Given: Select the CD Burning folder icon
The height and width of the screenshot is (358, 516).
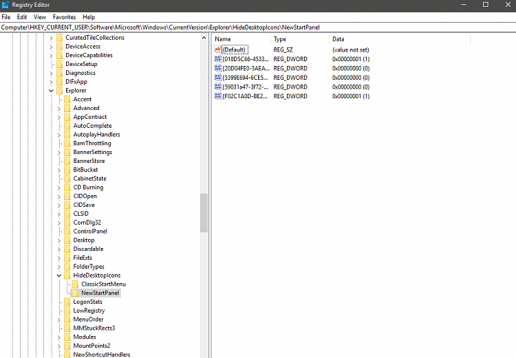Looking at the screenshot, I should pos(67,188).
